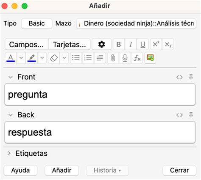Toggle italic text formatting
Viewport: 201px width, 180px height.
131,44
